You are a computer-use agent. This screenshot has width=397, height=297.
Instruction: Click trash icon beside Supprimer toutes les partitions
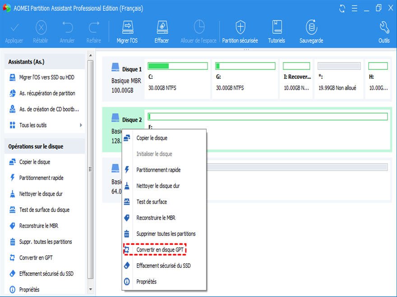click(127, 234)
